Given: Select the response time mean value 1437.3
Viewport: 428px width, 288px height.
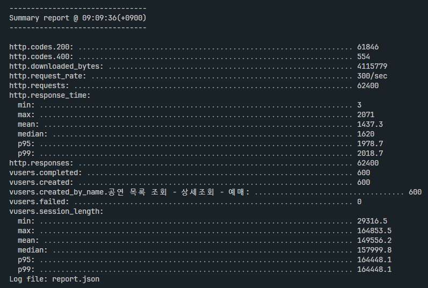Looking at the screenshot, I should pos(370,124).
